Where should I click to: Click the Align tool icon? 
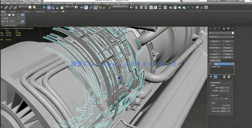(x=136, y=7)
